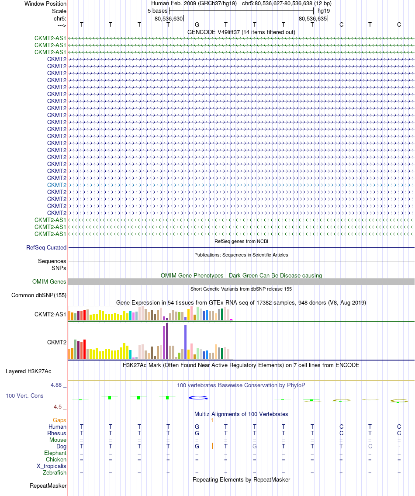
Task: Select the Rhesus alignment row label
Action: 57,434
